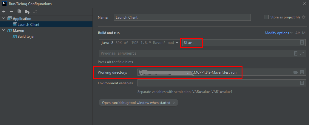Sort configurations alphabetically

[35, 12]
